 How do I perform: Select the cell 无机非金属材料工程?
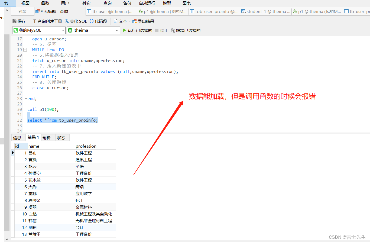[x=95, y=221]
